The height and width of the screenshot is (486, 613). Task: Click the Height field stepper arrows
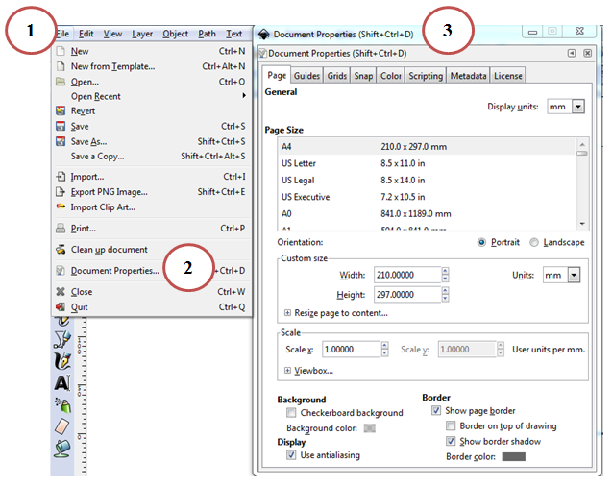[445, 295]
